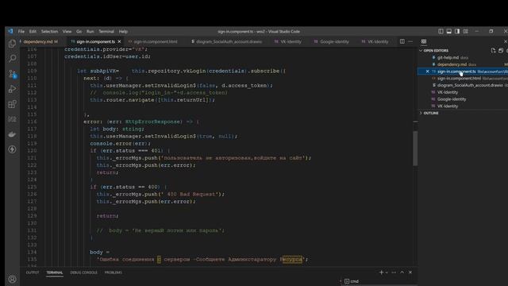Customize layout icon in title bar
Viewport: 508px width, 286px height.
click(466, 31)
